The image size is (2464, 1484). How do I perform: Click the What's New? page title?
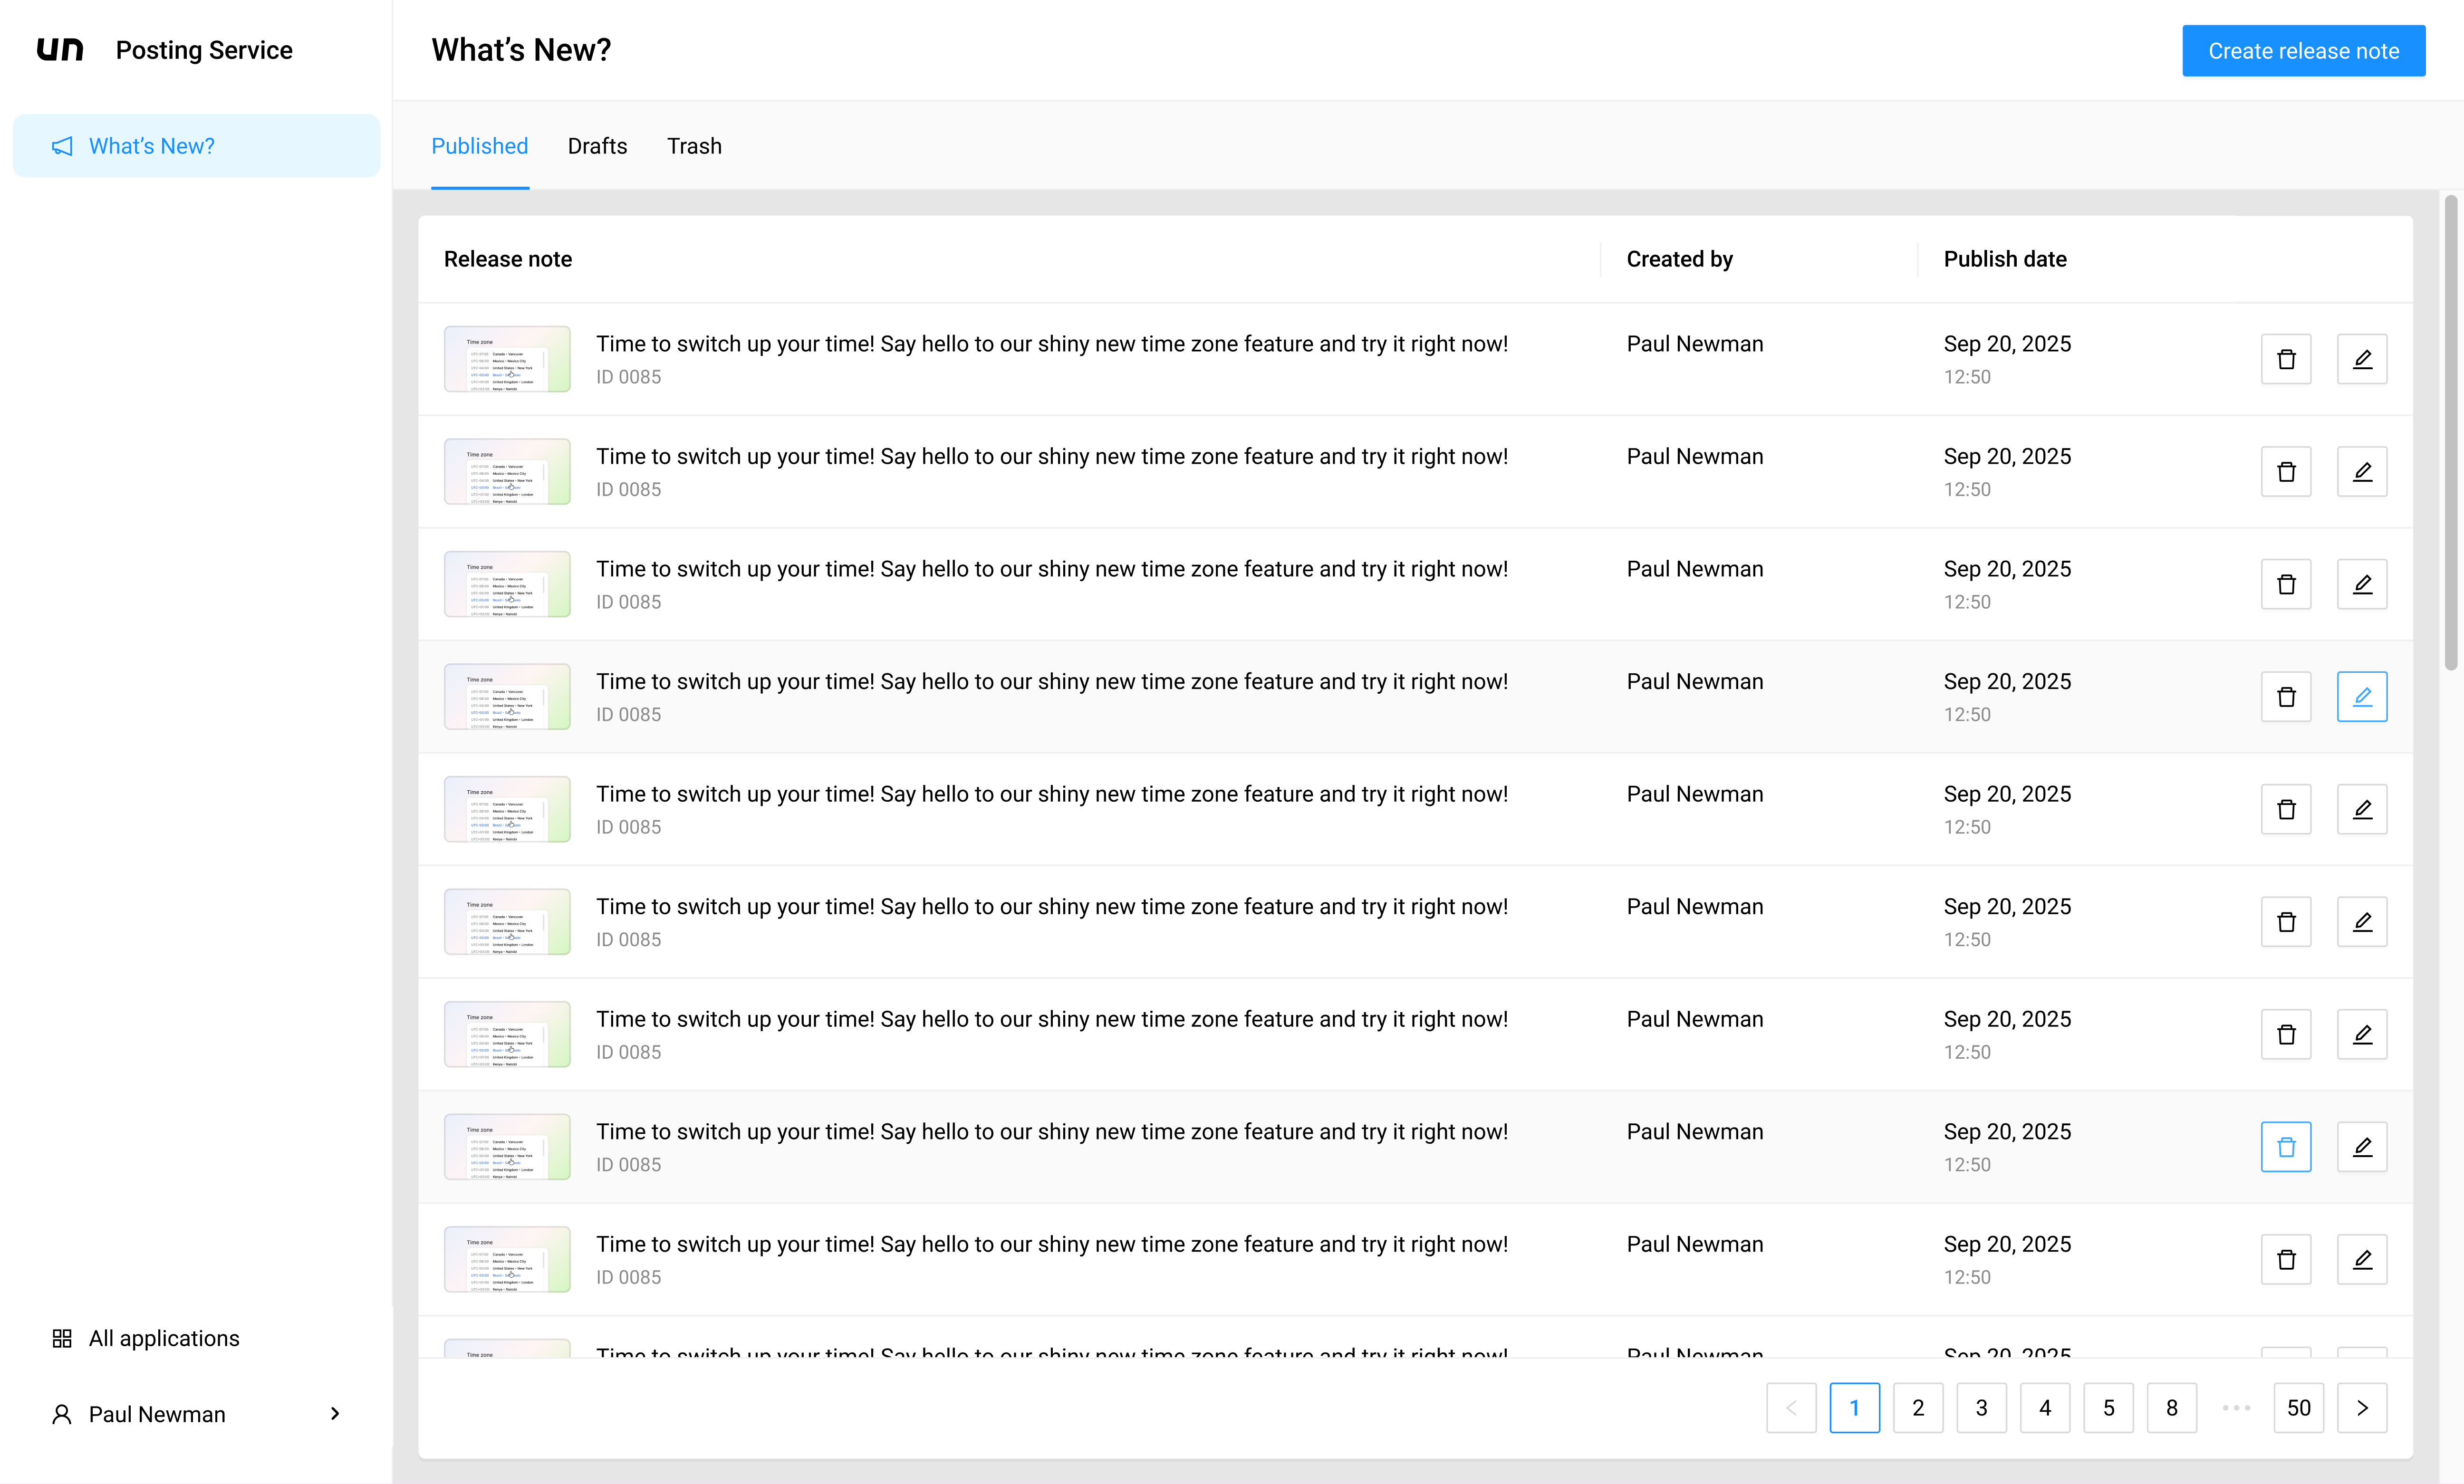coord(521,50)
